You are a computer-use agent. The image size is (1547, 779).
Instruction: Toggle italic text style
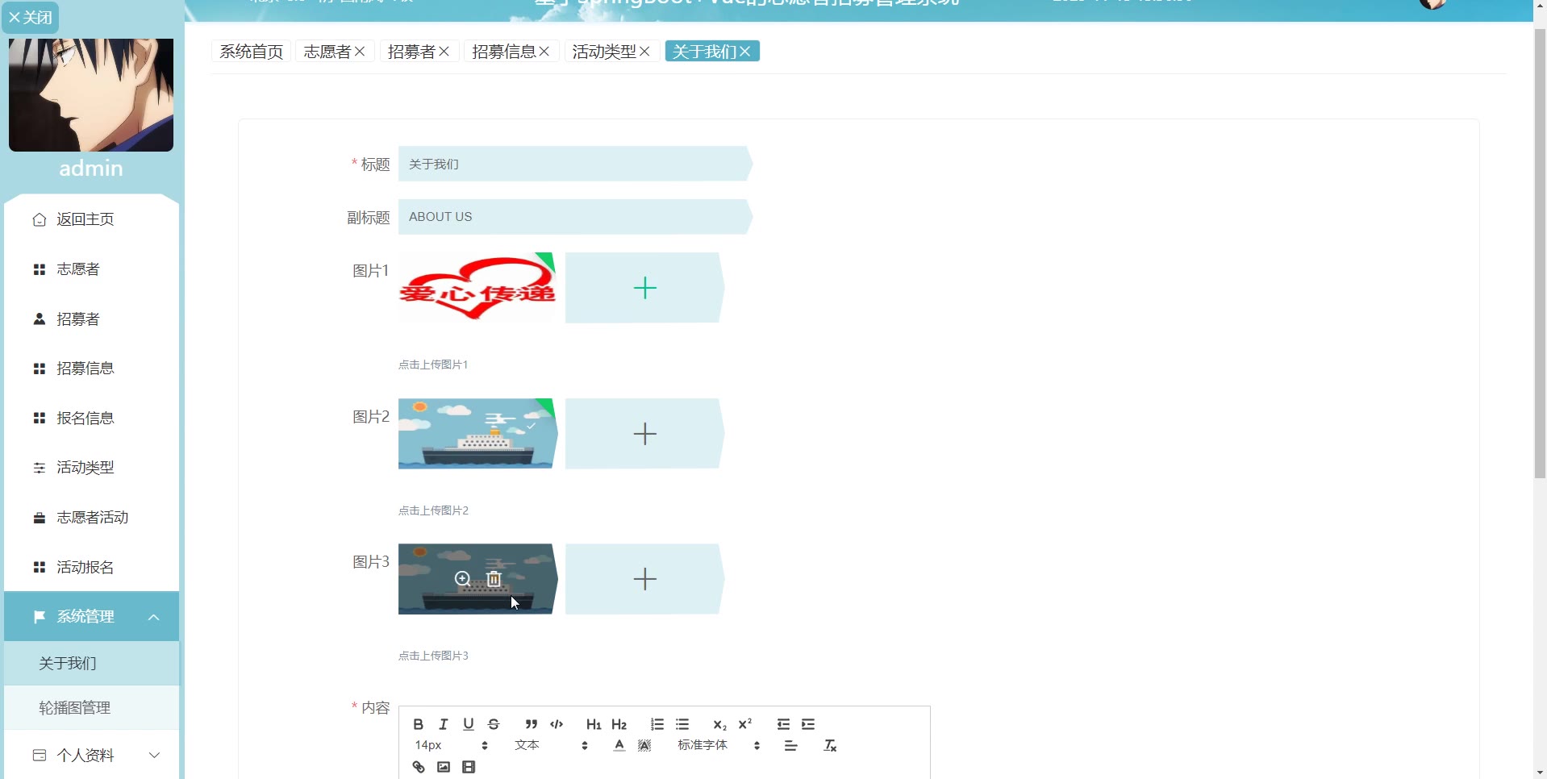(x=443, y=724)
